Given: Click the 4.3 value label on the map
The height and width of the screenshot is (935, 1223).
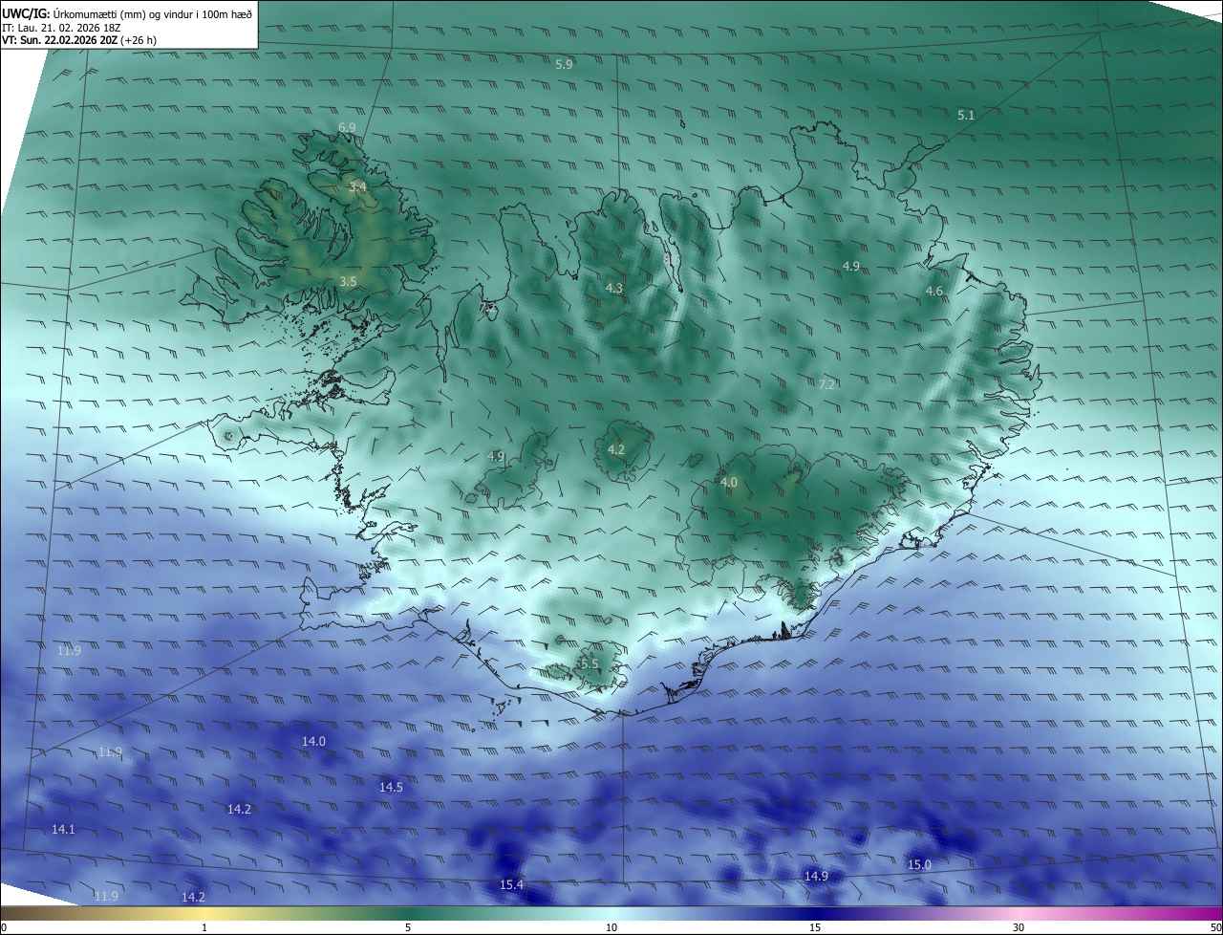Looking at the screenshot, I should tap(614, 288).
